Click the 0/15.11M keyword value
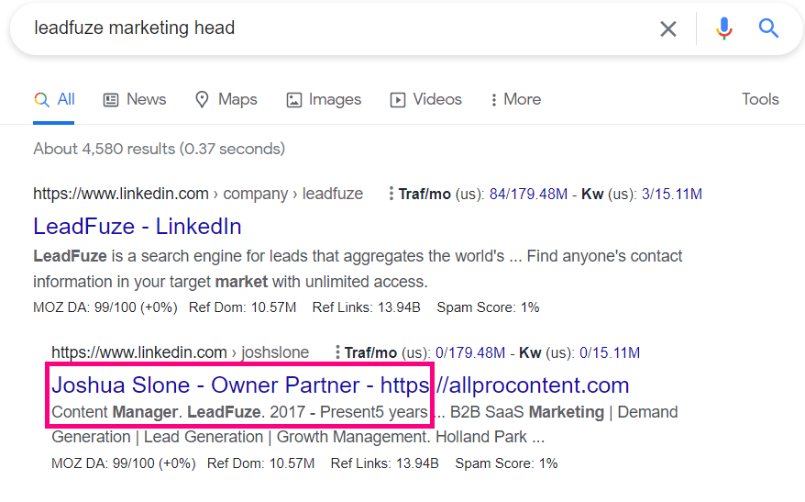This screenshot has height=502, width=805. [x=610, y=352]
